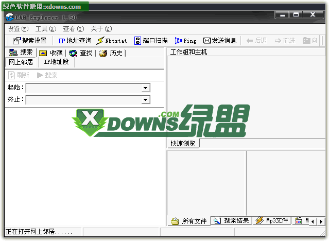
Task: Click into the 终止 address field
Action: coord(84,100)
